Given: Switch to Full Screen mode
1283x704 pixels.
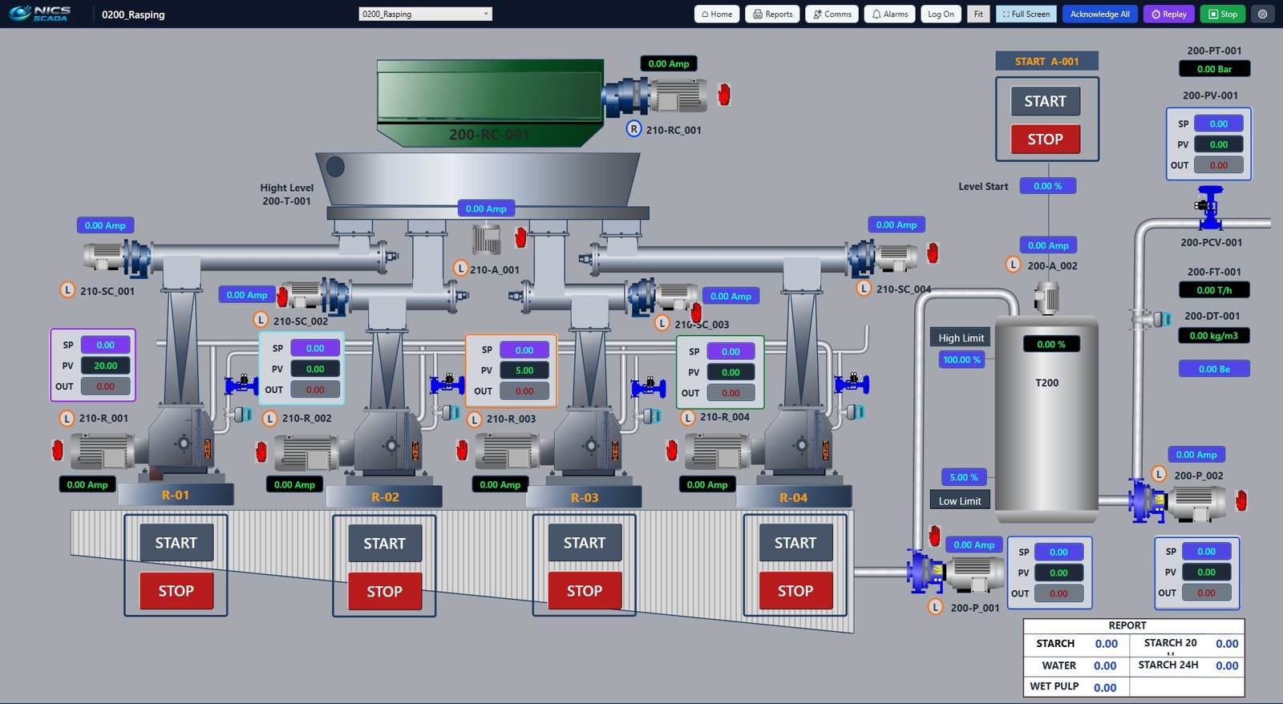Looking at the screenshot, I should (1026, 14).
